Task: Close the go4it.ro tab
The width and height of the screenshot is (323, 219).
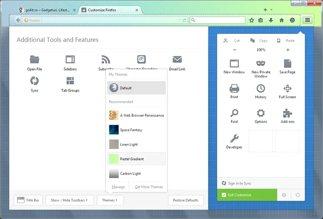Action: (74, 10)
